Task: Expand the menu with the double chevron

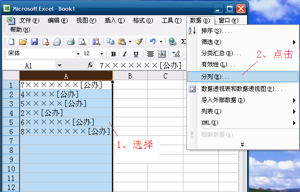Action: pyautogui.click(x=243, y=145)
